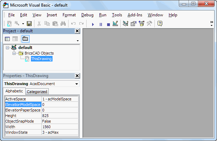This screenshot has height=141, width=217.
Task: Open the Insert UserForm dropdown arrow
Action: point(23,24)
